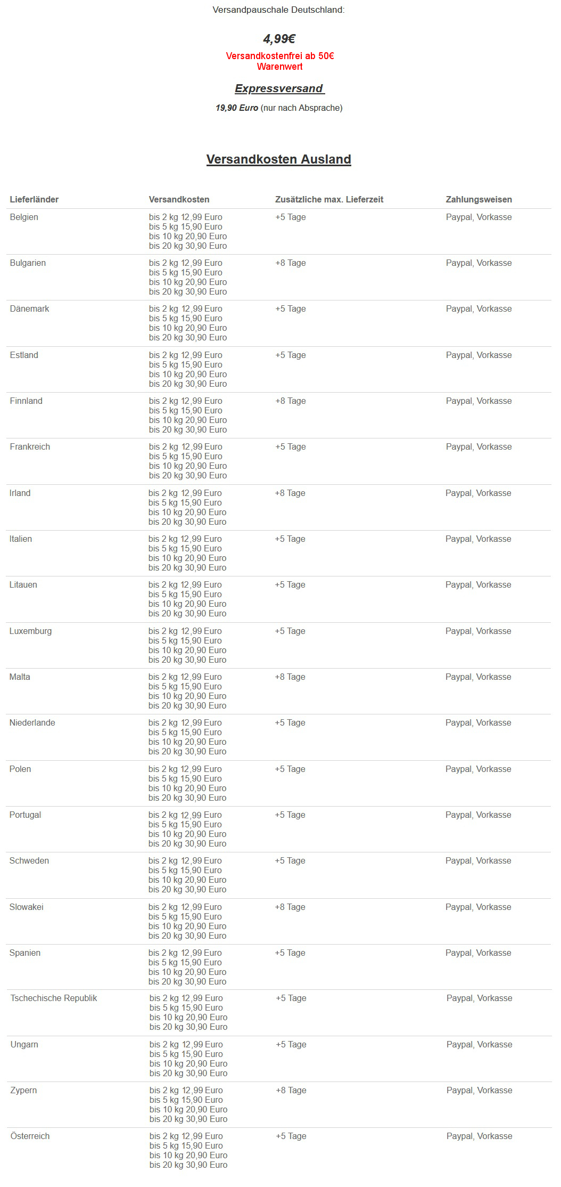Select Luxemburg in the country list
561x1187 pixels.
point(30,631)
